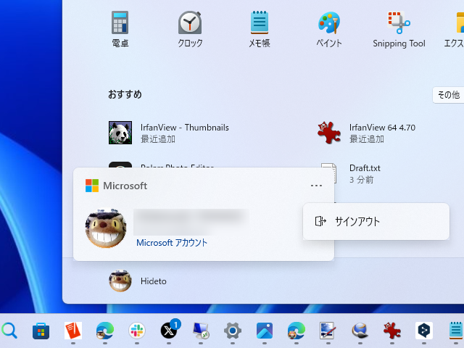Switch to Notepad in the taskbar
Viewport: 464px width, 348px height.
click(456, 331)
